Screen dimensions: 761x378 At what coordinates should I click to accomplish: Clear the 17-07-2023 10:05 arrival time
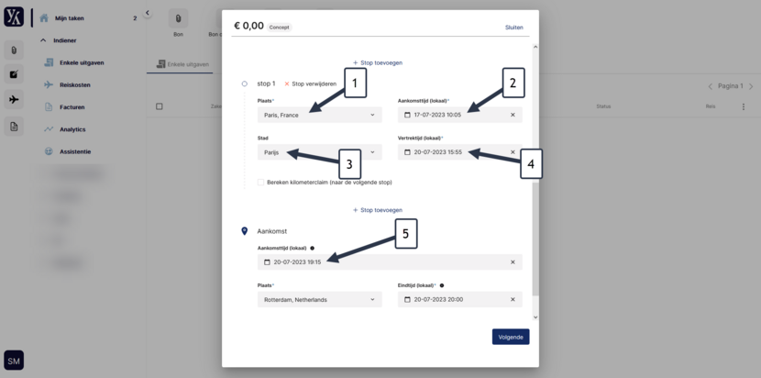[513, 115]
